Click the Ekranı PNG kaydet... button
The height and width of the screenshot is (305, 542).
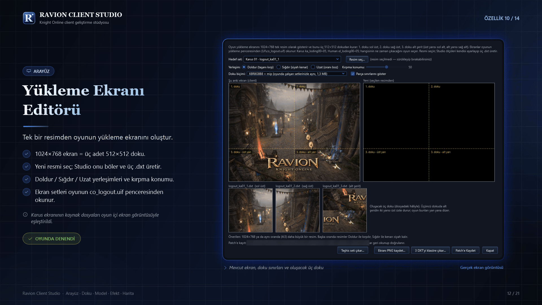392,250
